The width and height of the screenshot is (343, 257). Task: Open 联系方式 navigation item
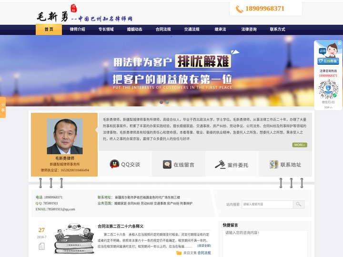[x=277, y=30]
